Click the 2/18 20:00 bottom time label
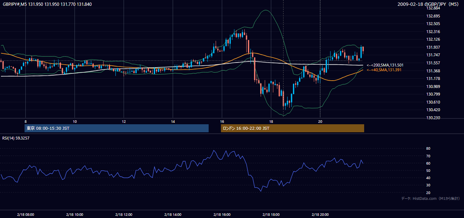The width and height of the screenshot is (464, 218). coord(320,214)
